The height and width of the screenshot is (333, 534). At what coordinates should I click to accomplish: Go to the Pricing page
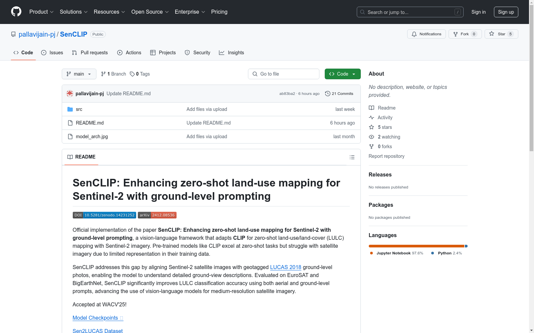pos(219,12)
